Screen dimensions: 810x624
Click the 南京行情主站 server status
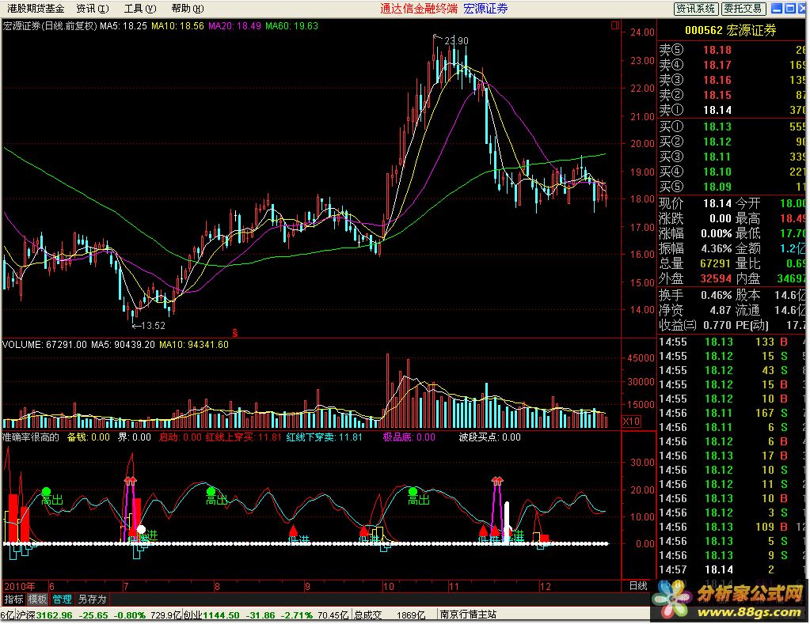(468, 615)
